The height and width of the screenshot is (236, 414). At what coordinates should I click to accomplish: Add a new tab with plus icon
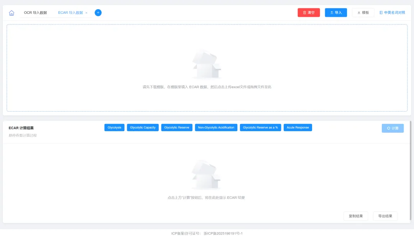(x=98, y=13)
